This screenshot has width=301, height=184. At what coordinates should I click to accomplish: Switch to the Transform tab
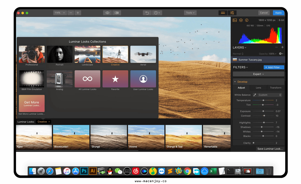pos(276,88)
